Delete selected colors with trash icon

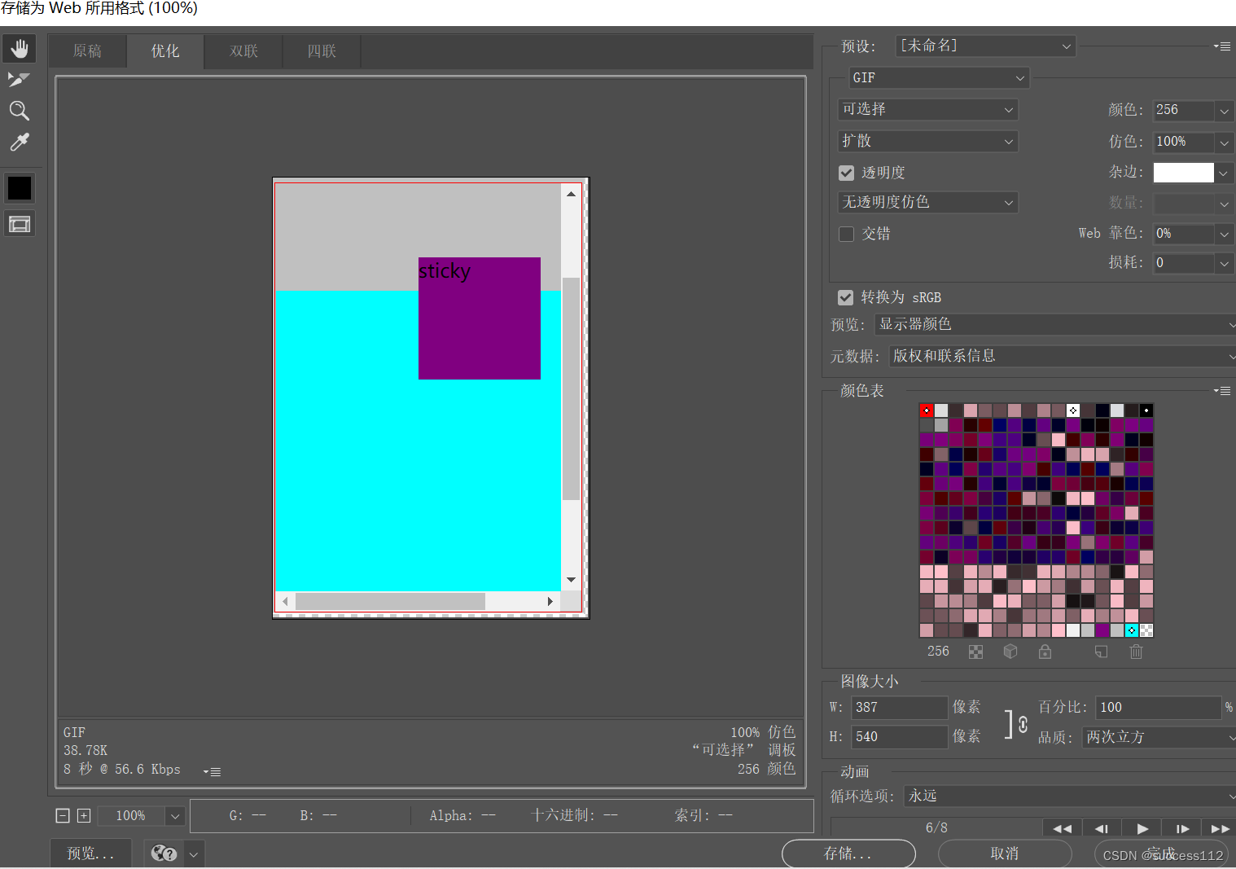[x=1136, y=652]
